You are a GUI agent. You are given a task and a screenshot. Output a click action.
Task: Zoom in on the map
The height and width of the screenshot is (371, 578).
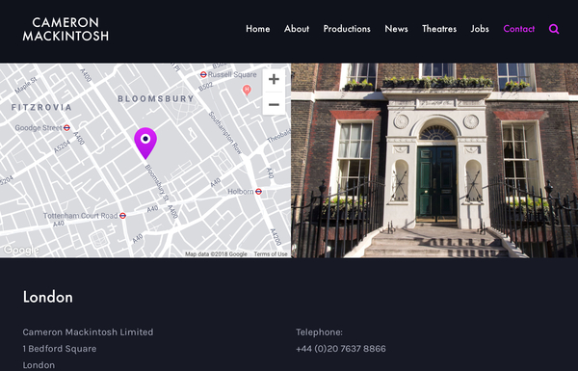click(274, 79)
